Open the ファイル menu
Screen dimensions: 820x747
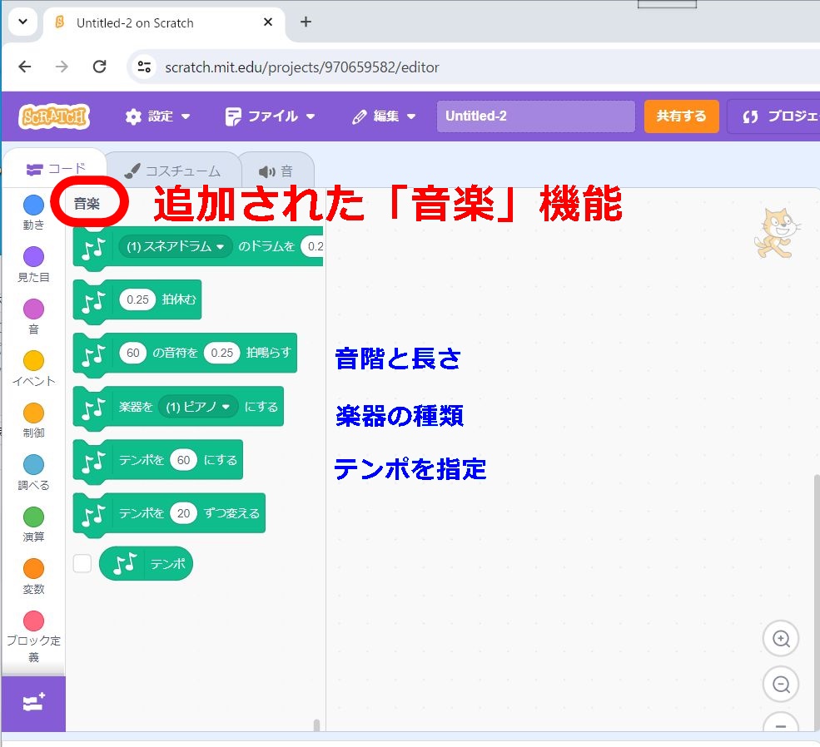point(271,116)
